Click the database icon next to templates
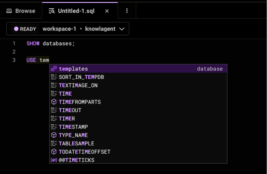This screenshot has height=174, width=267. [x=54, y=69]
